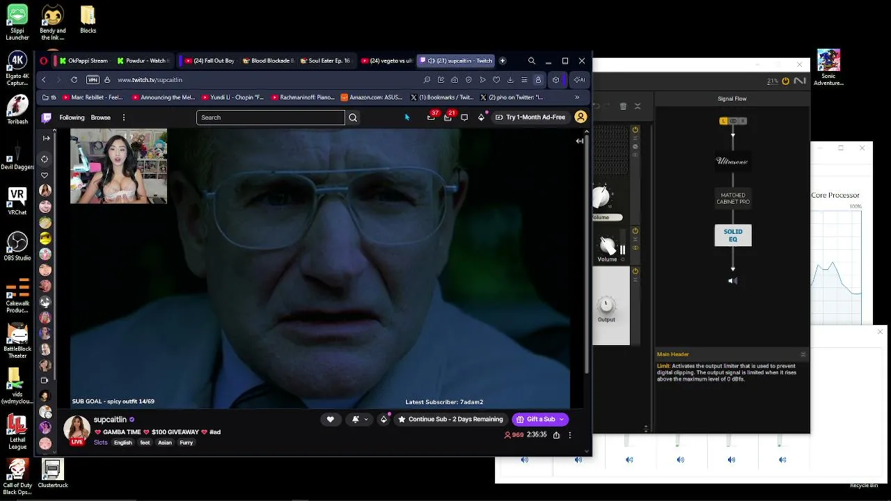Viewport: 891px width, 501px height.
Task: Click the browser downloads icon
Action: 510,80
